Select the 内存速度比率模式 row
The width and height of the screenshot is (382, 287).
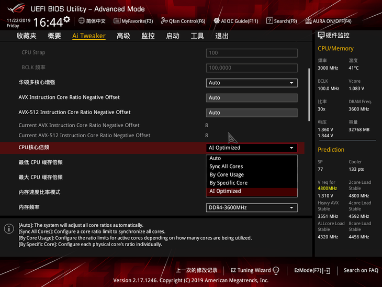click(x=39, y=192)
